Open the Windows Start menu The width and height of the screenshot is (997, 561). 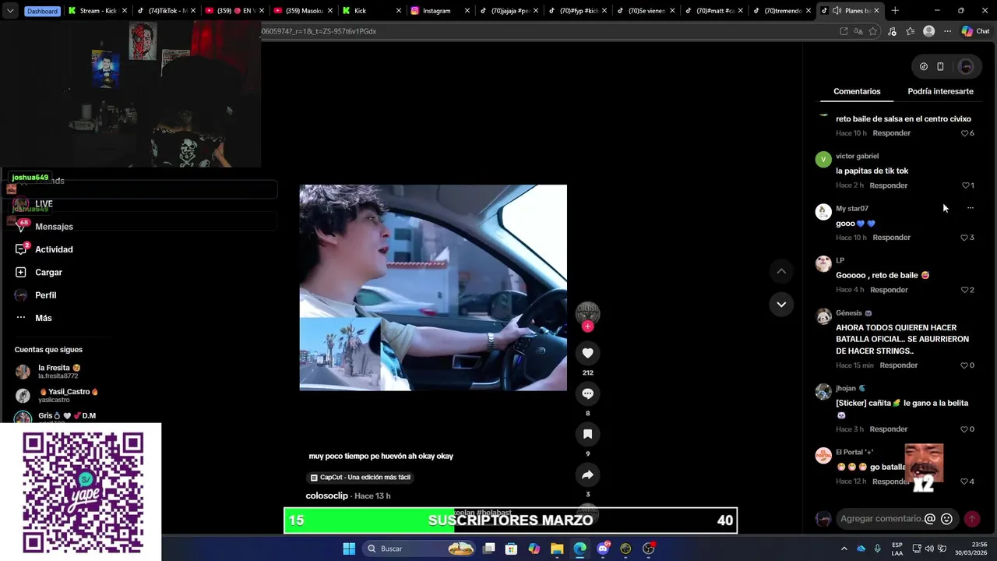349,549
